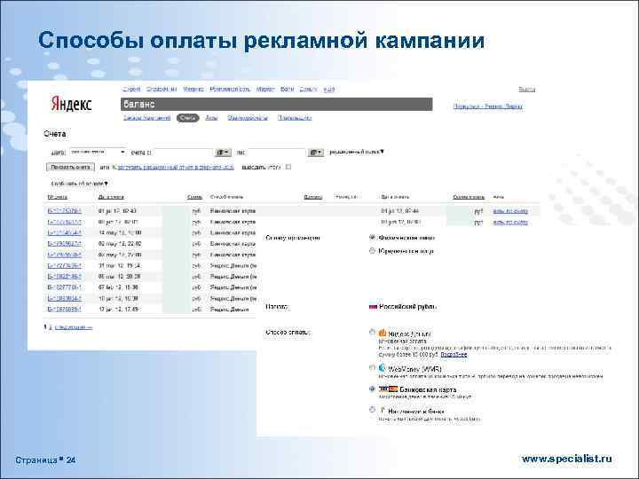Viewport: 639px width, 479px height.
Task: Choose WebMoney (WMR) payment radio button
Action: [x=372, y=368]
